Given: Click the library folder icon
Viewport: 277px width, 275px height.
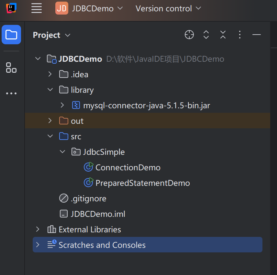Looking at the screenshot, I should coord(64,90).
